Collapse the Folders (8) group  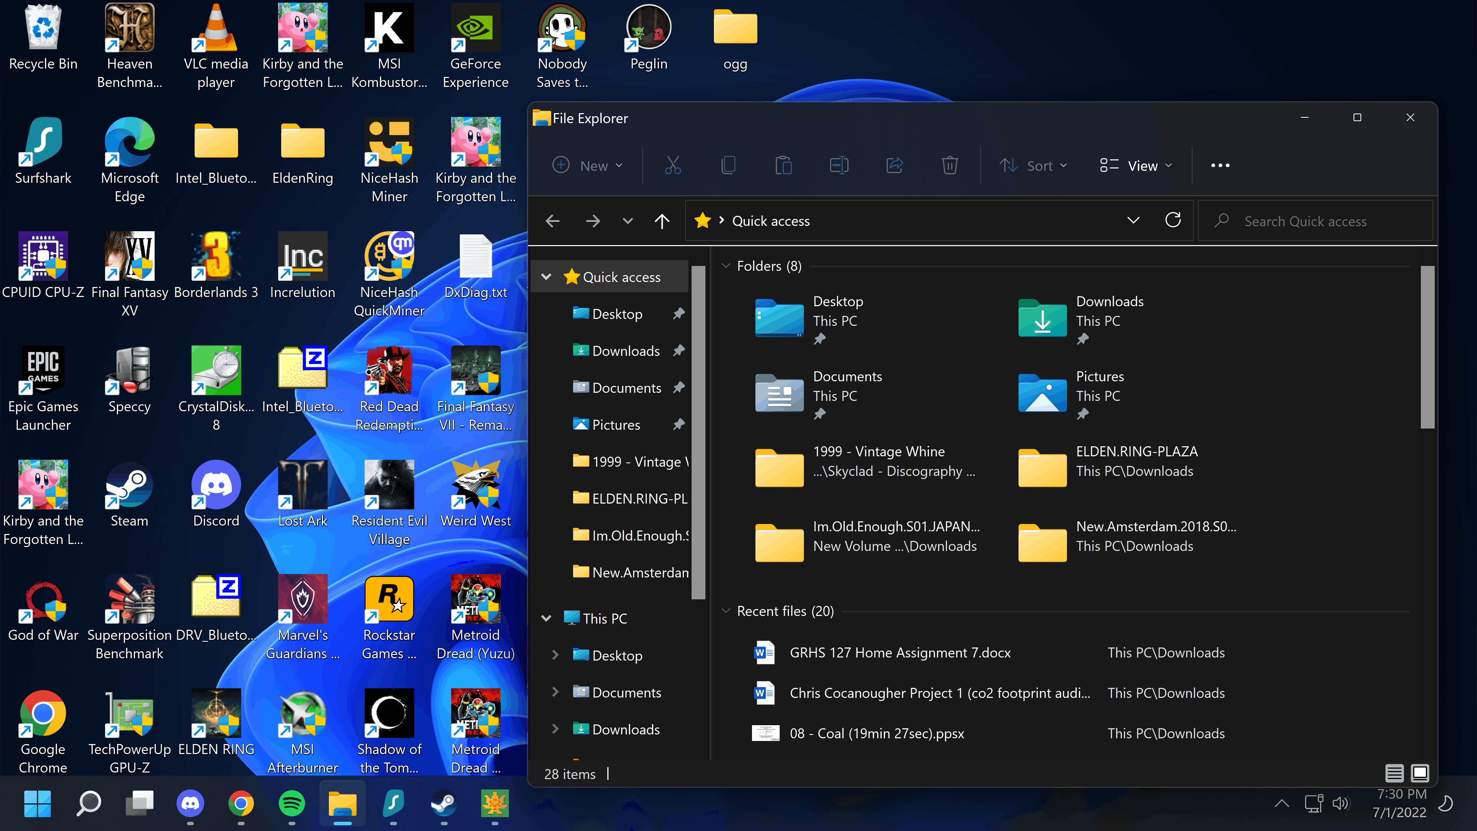(726, 266)
